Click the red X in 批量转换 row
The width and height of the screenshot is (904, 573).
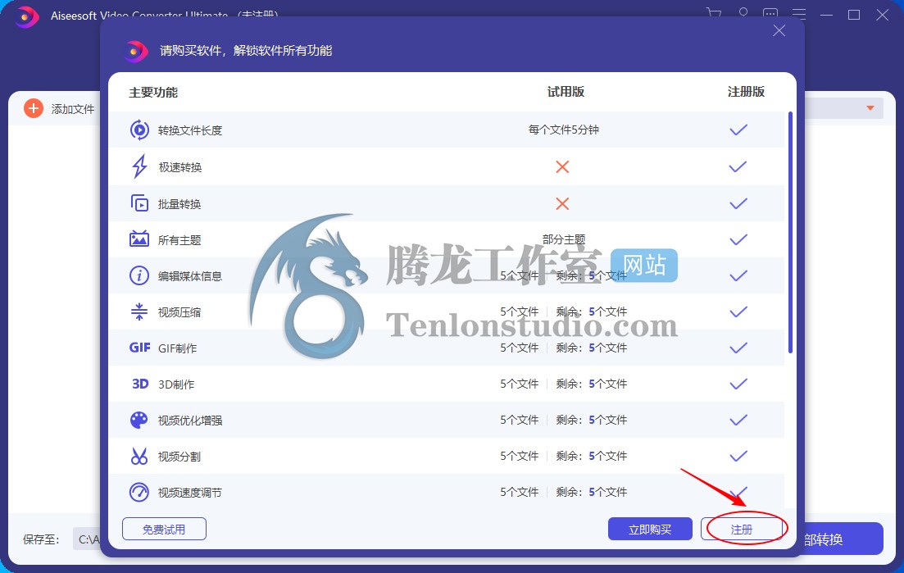[562, 203]
